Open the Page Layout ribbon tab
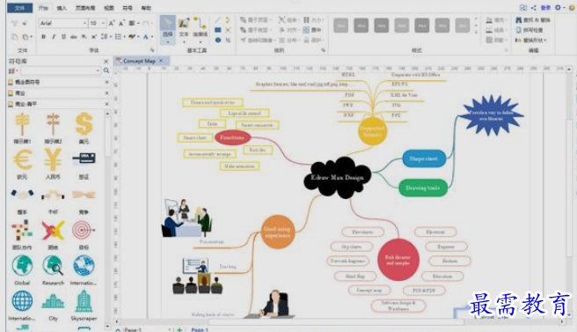This screenshot has height=332, width=577. click(85, 8)
